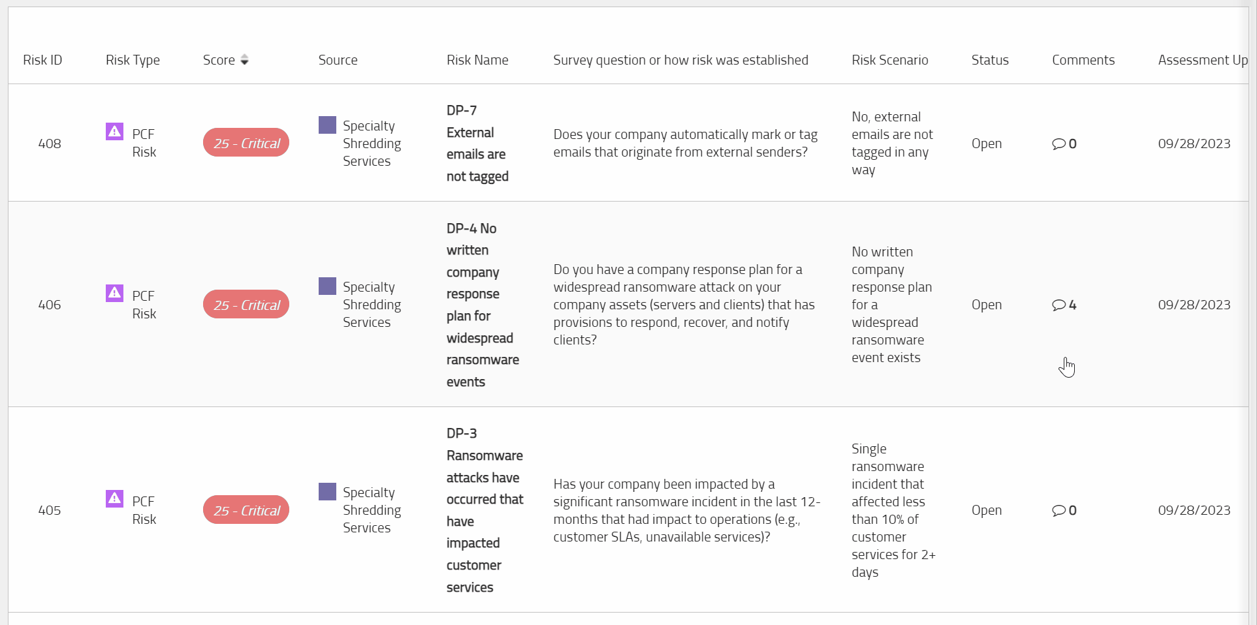Sort by the Risk ID column header

tap(42, 60)
